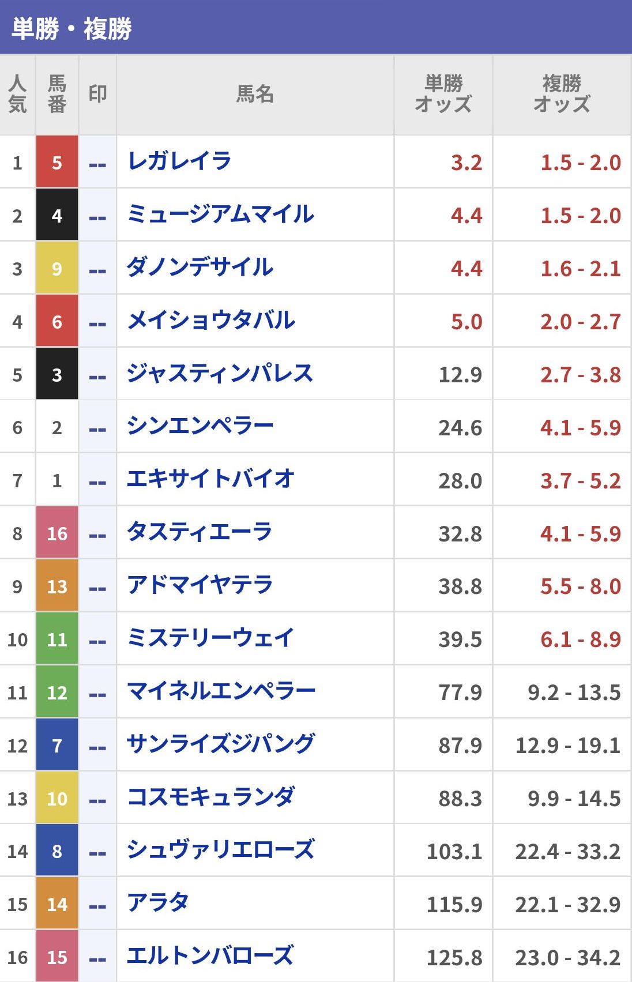Open ジャスティンパレス profile link
This screenshot has width=632, height=982.
220,374
